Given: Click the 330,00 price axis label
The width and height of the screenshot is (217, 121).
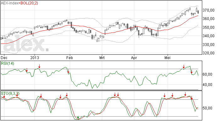Looking at the screenshot, I should coord(208,45).
